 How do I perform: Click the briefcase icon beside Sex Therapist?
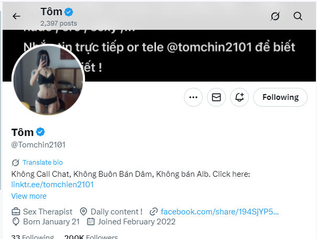pos(16,211)
